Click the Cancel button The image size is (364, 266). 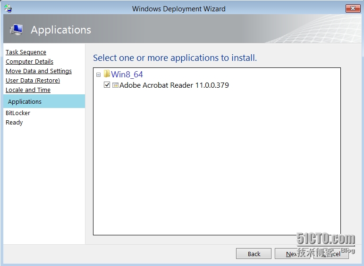pyautogui.click(x=331, y=254)
